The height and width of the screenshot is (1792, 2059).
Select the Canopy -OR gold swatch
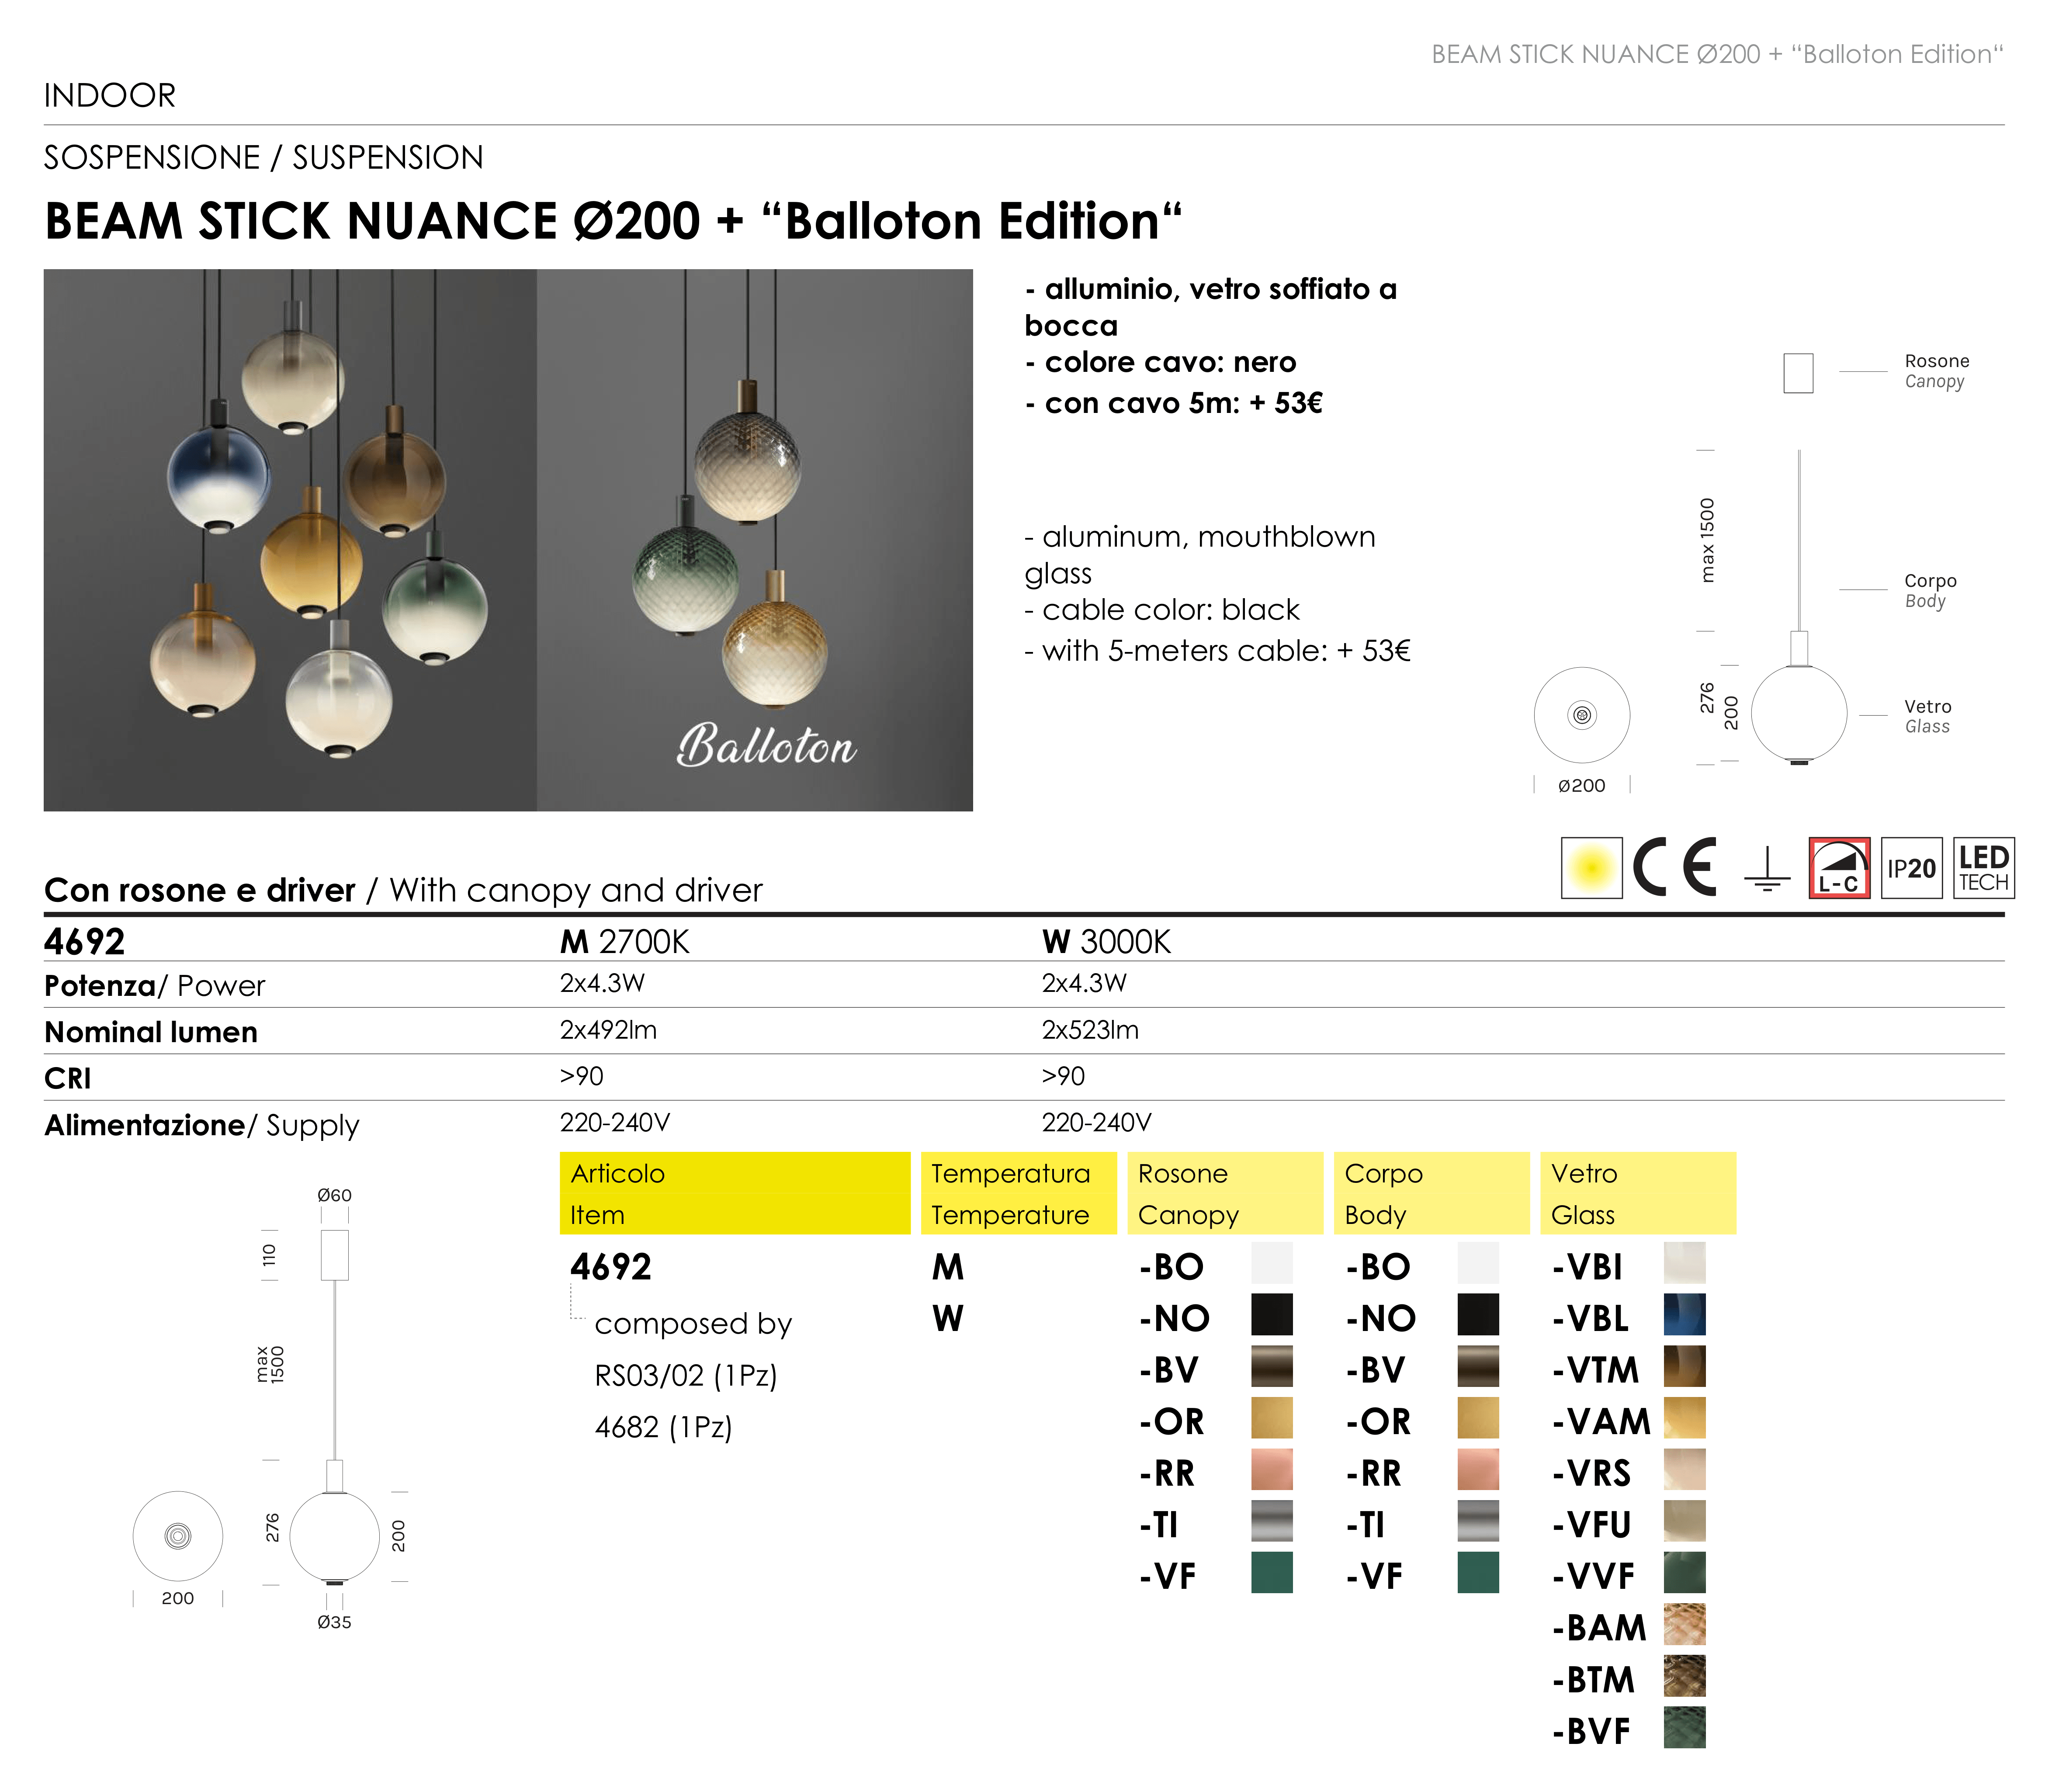pyautogui.click(x=1272, y=1418)
